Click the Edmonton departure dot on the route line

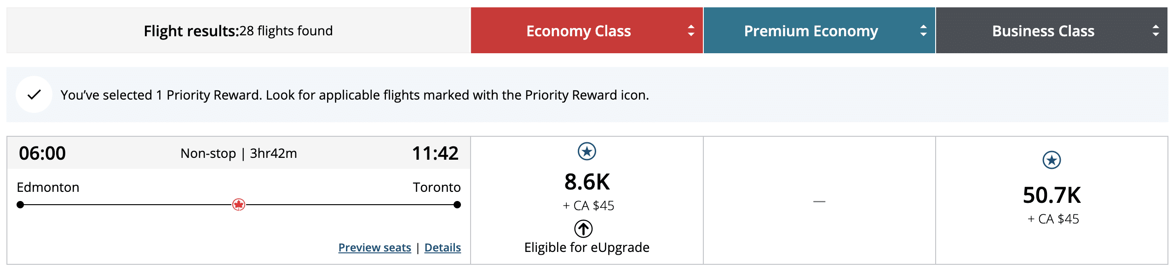click(x=20, y=205)
